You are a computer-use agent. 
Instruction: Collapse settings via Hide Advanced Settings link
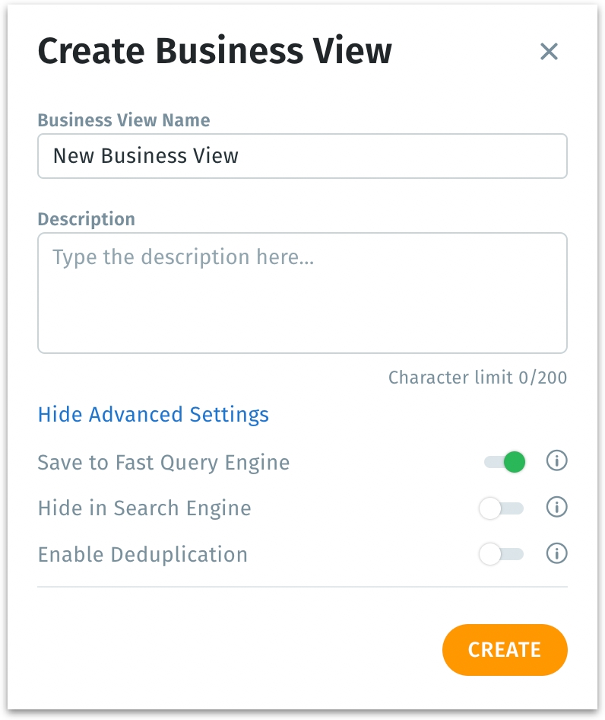pyautogui.click(x=153, y=415)
